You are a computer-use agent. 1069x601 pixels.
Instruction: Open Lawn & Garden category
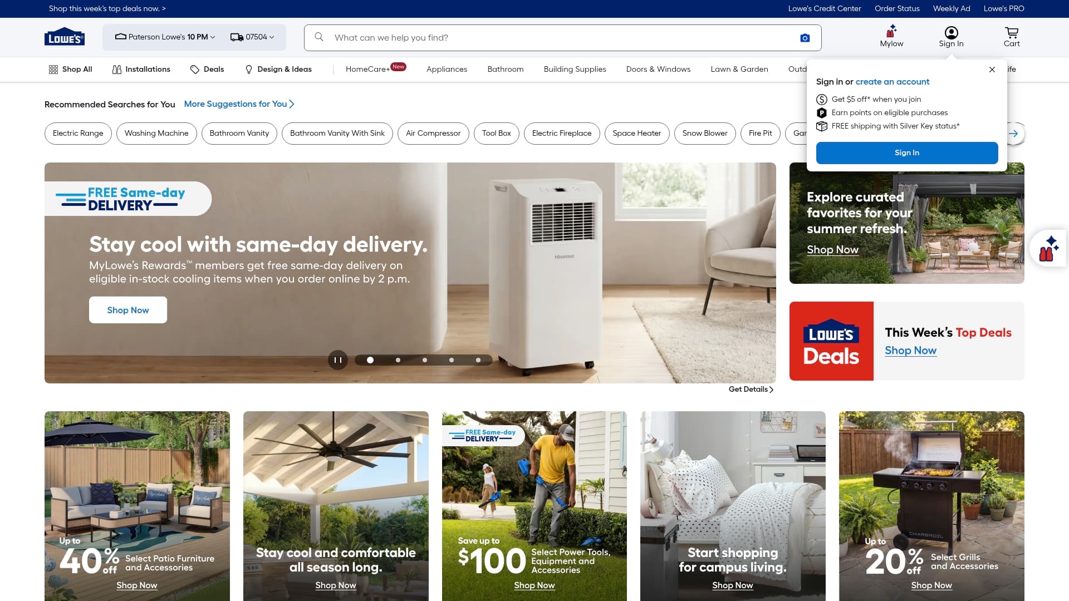(x=739, y=69)
